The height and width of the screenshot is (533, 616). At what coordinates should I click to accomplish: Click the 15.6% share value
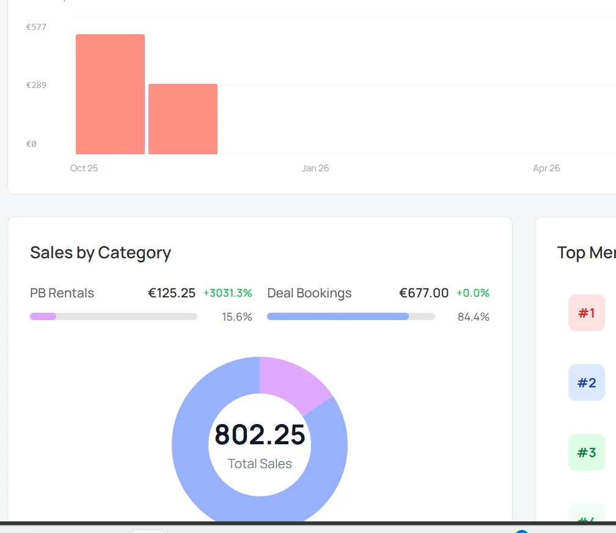click(x=237, y=316)
